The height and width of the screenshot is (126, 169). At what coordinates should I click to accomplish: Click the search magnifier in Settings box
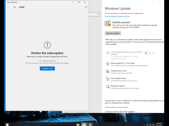point(98,14)
